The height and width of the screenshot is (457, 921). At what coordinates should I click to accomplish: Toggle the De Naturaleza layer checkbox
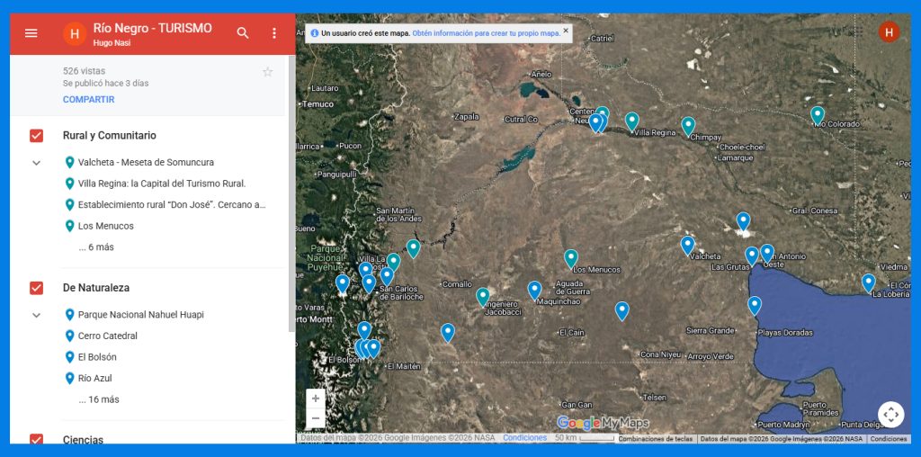[x=37, y=288]
